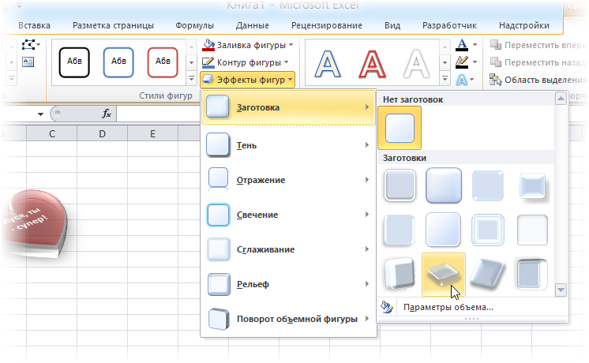
Task: Open text outline dropdown arrow
Action: coord(475,62)
